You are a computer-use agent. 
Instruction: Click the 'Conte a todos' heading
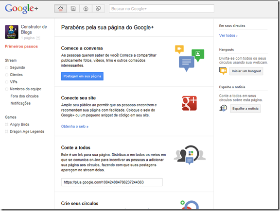tap(75, 147)
